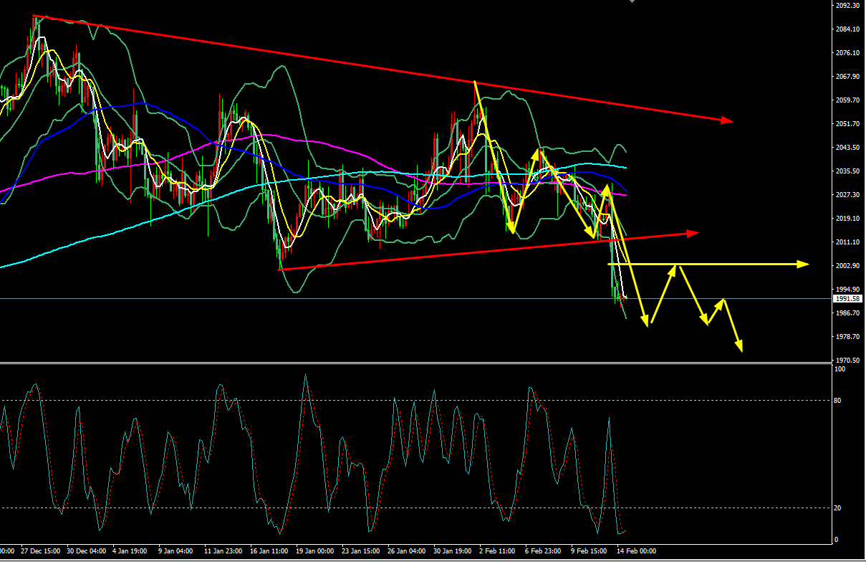Select the current price tag 1991.58
The width and height of the screenshot is (866, 562).
click(x=845, y=298)
